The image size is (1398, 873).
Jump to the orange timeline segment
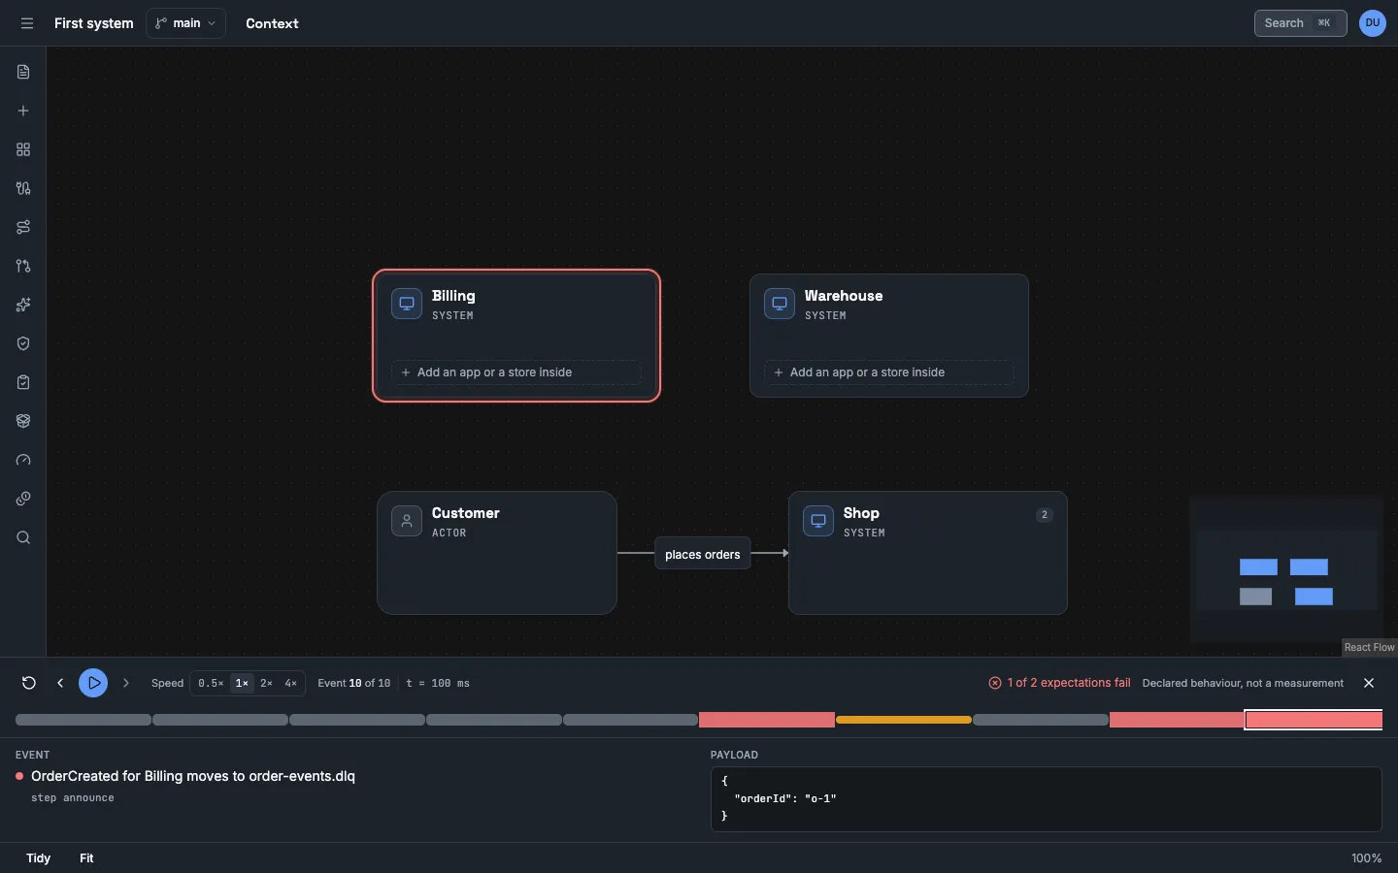tap(904, 720)
